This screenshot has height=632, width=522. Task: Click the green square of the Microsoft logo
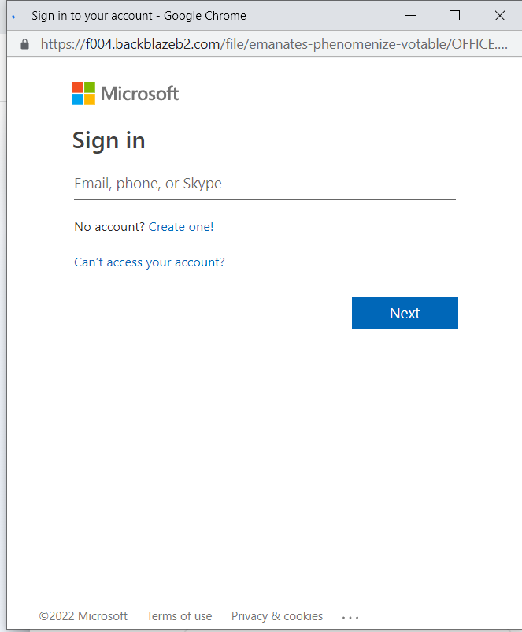[90, 87]
